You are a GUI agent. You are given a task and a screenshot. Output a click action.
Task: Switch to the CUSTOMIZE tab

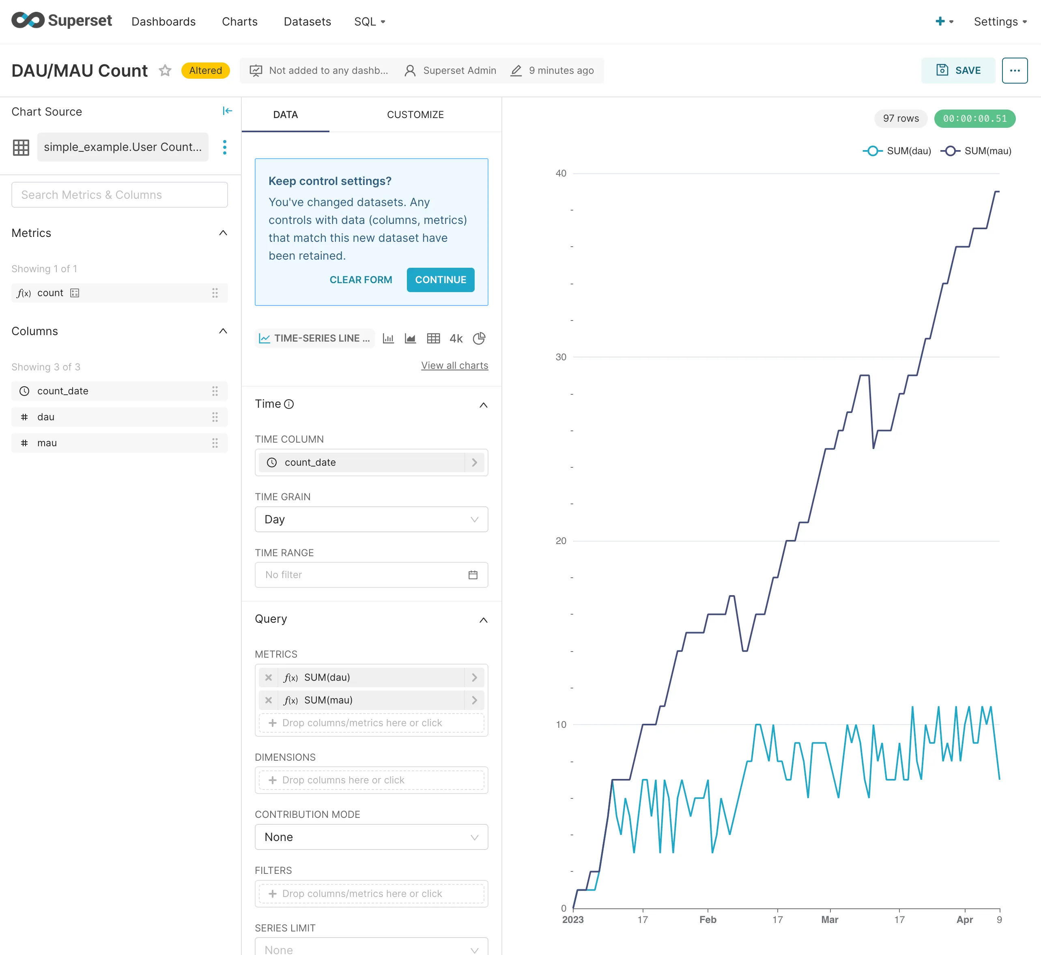pos(415,114)
